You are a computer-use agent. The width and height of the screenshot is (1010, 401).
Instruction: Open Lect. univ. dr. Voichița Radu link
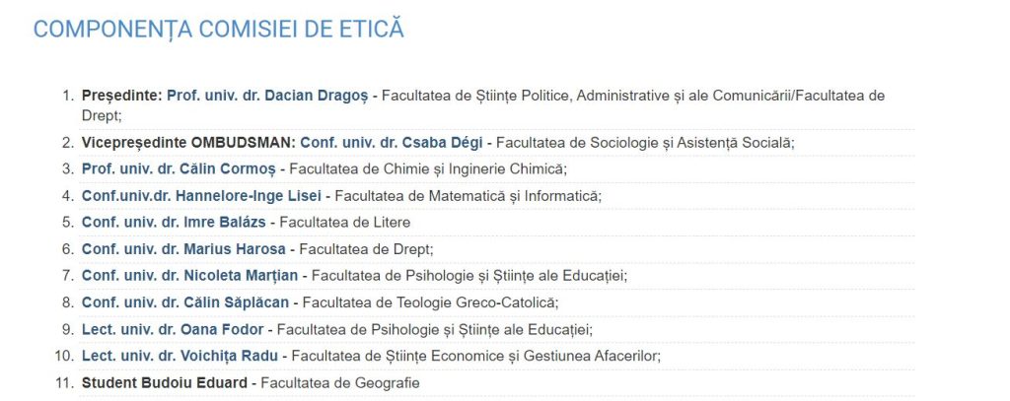tap(180, 356)
